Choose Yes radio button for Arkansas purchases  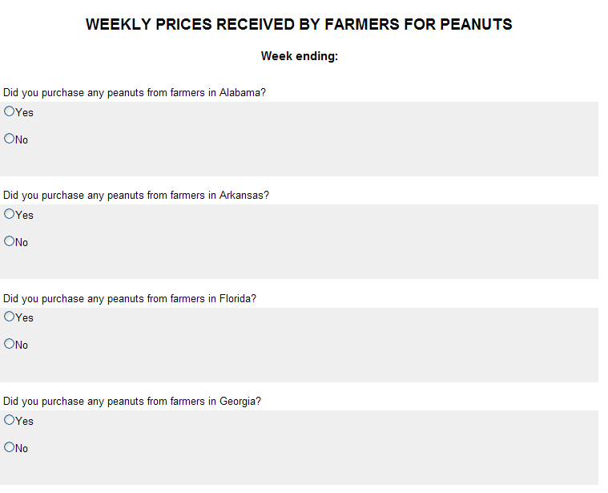tap(10, 214)
